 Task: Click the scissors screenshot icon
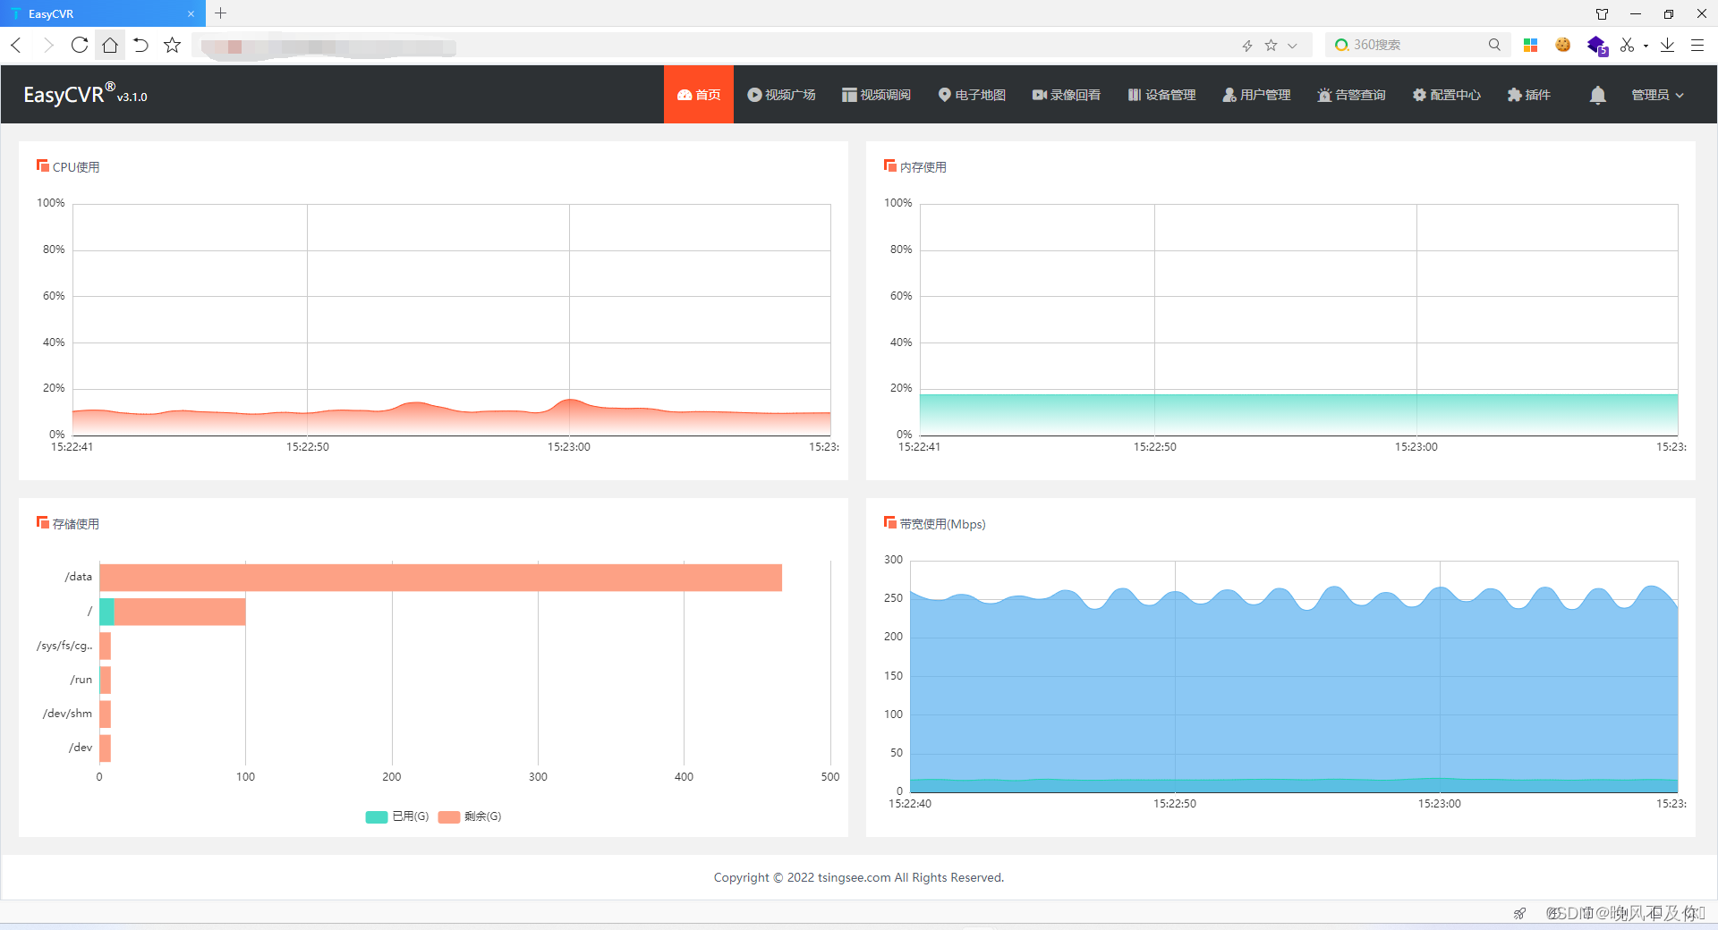pos(1627,45)
